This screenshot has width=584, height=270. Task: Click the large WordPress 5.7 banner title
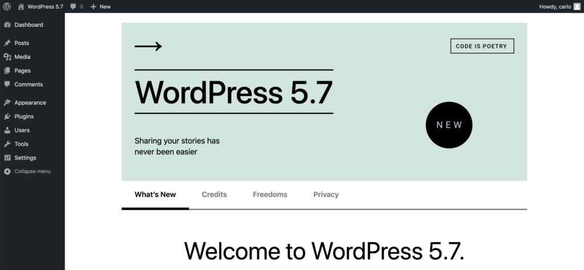coord(233,92)
